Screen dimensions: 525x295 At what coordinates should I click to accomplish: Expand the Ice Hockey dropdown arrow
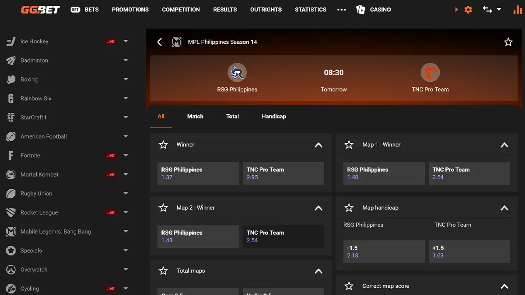[126, 42]
